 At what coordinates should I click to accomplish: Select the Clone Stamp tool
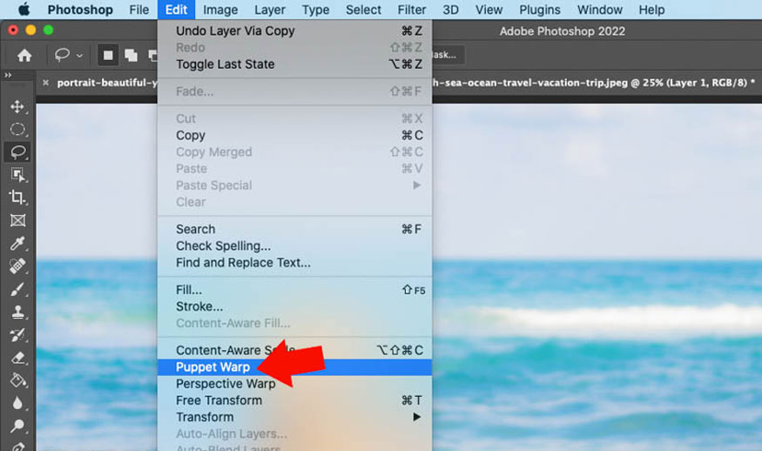click(x=17, y=311)
